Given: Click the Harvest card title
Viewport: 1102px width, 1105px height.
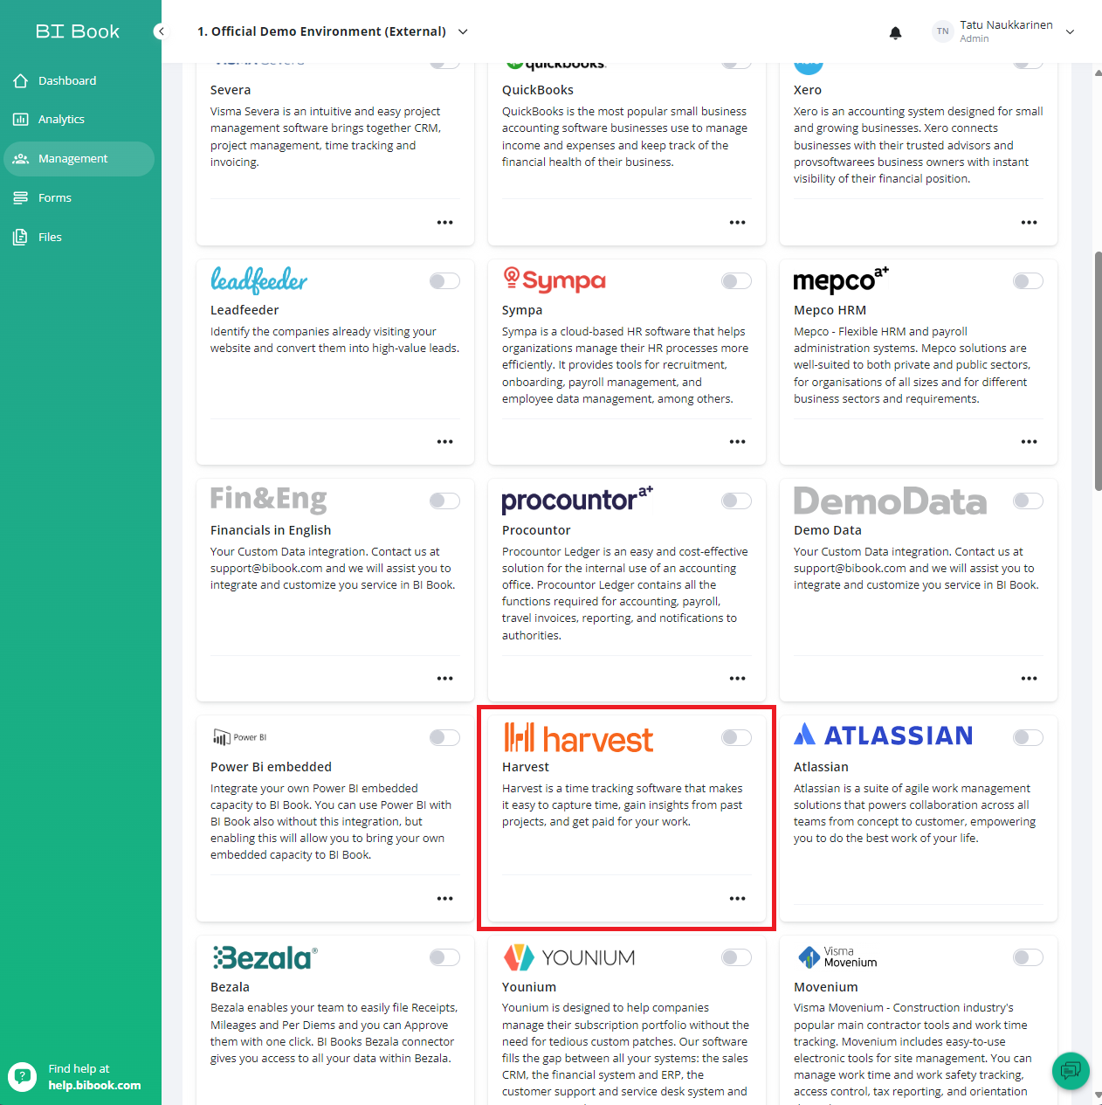Looking at the screenshot, I should 526,767.
